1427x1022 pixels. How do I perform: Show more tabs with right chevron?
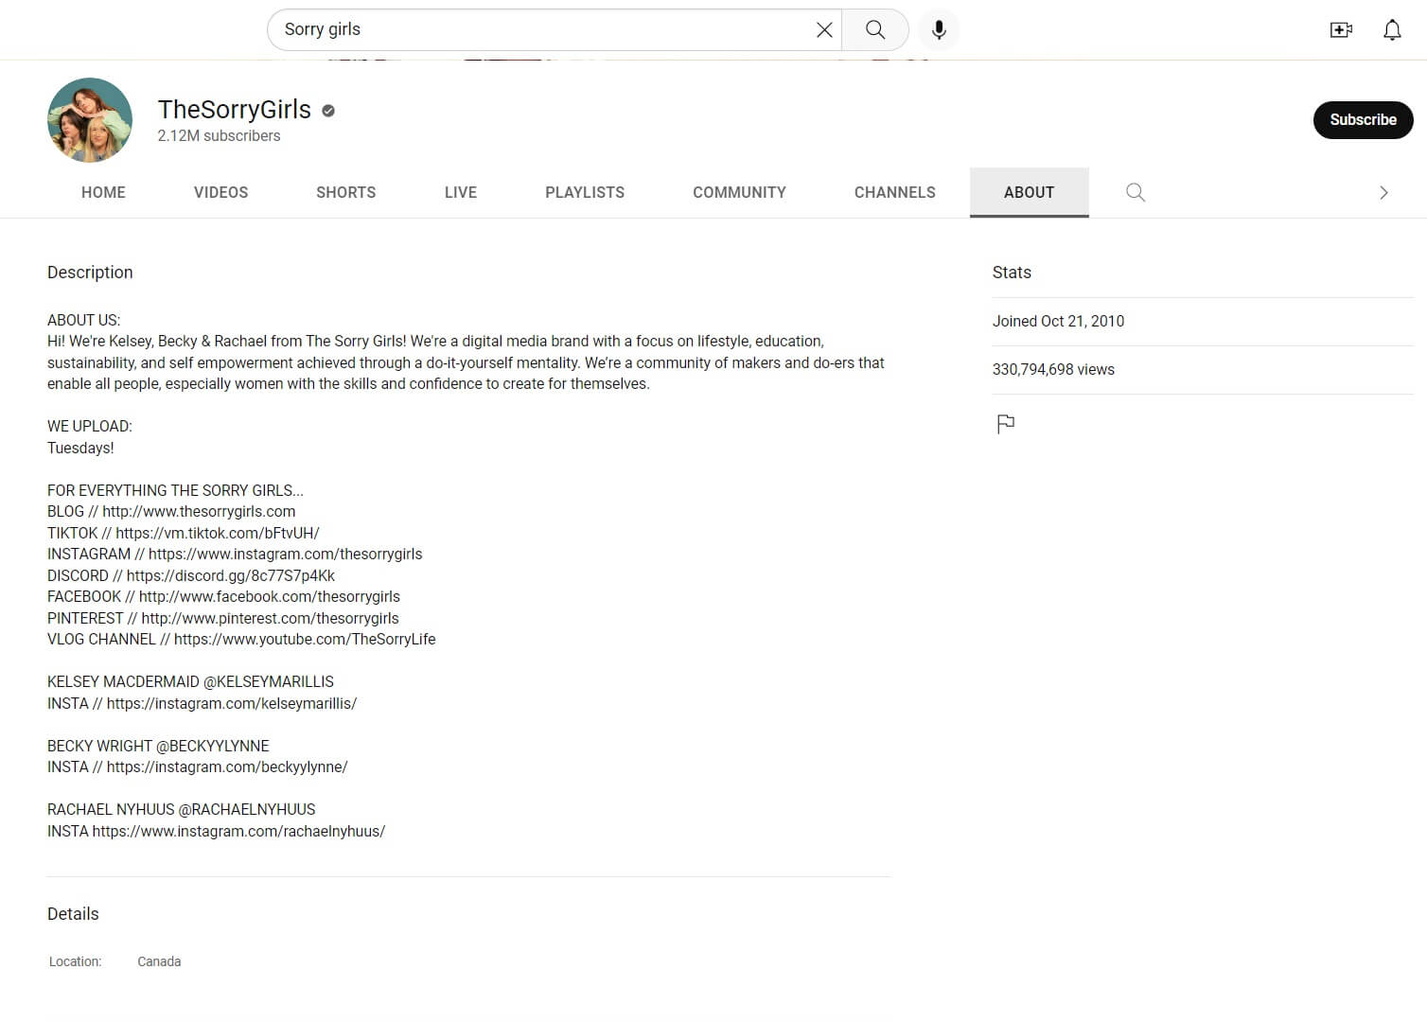[1383, 193]
